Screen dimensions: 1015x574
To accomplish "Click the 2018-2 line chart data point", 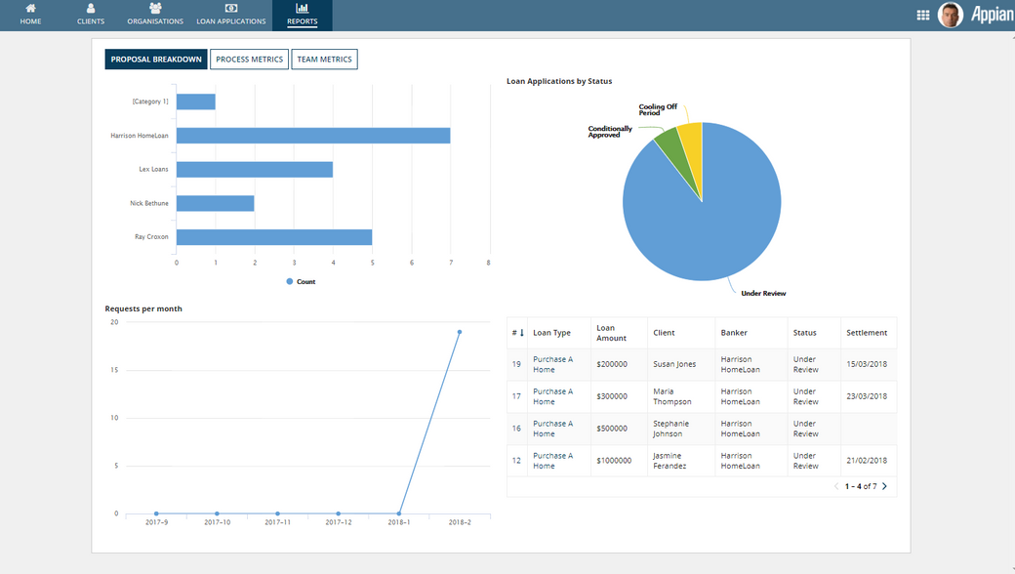I will click(460, 332).
